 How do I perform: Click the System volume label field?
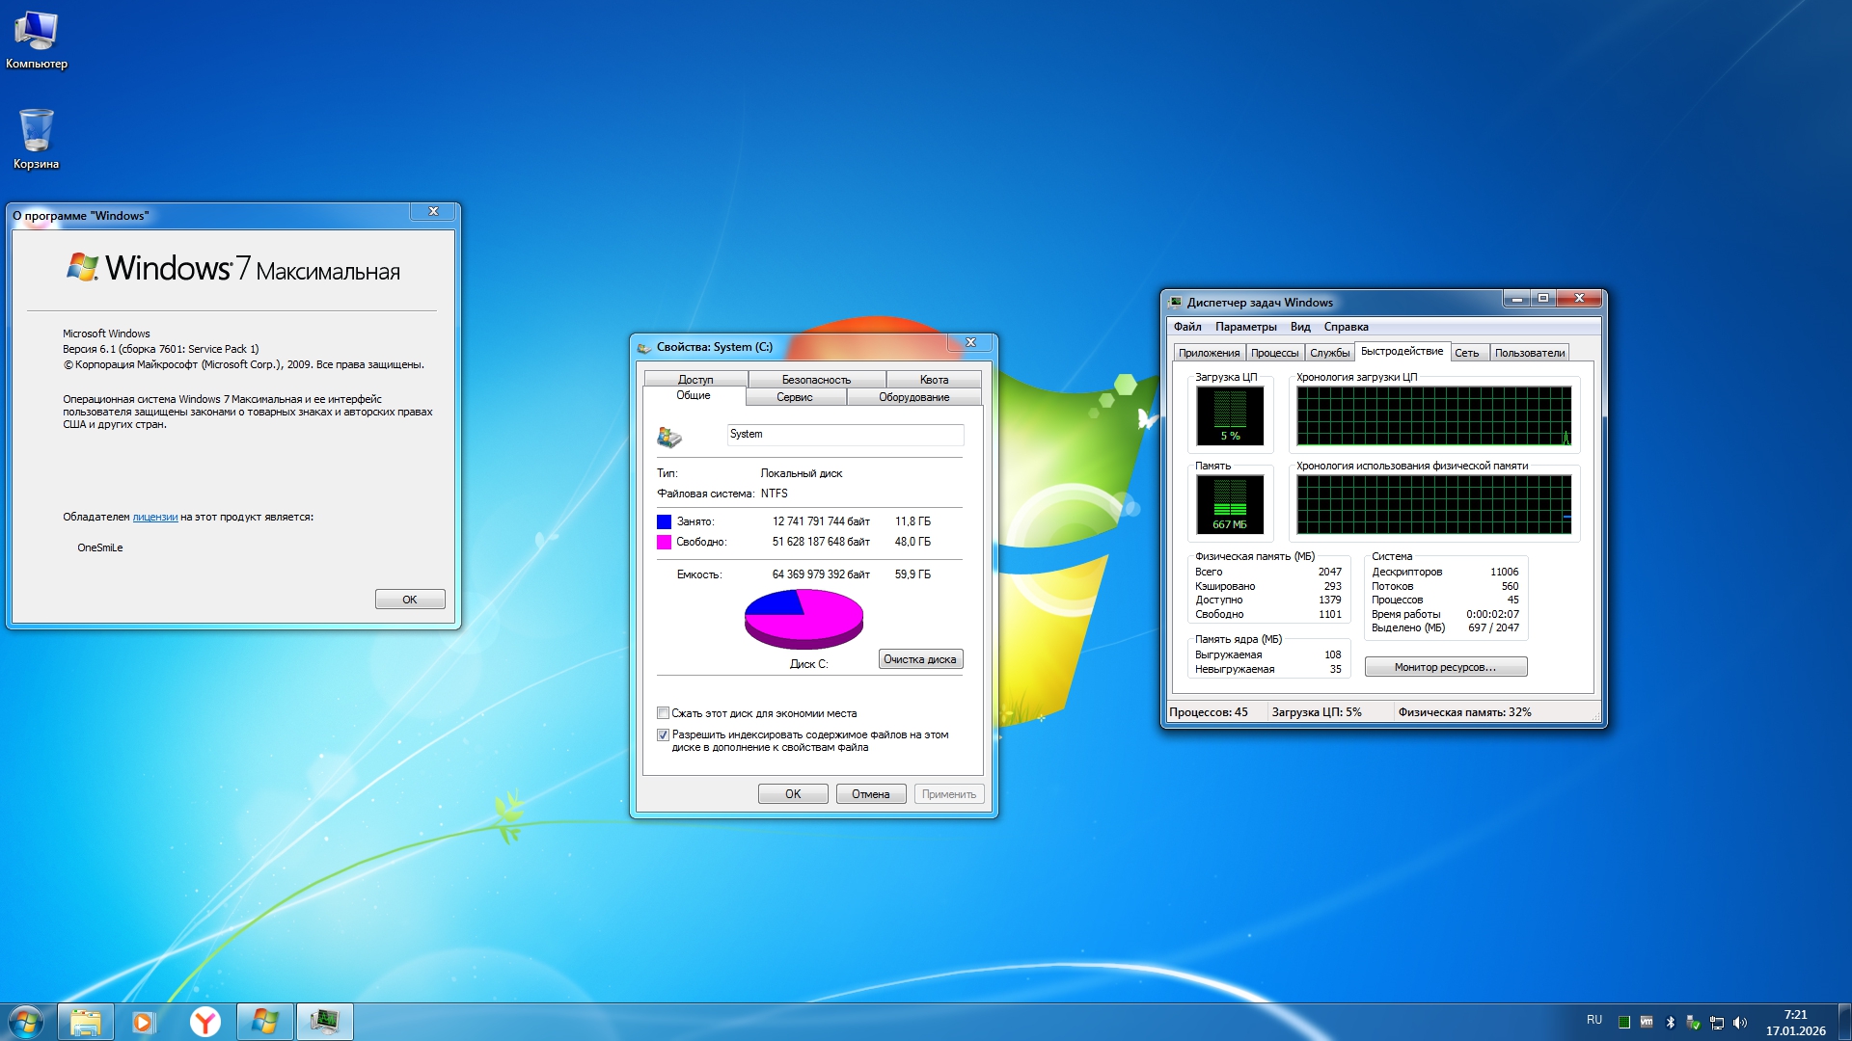click(844, 435)
